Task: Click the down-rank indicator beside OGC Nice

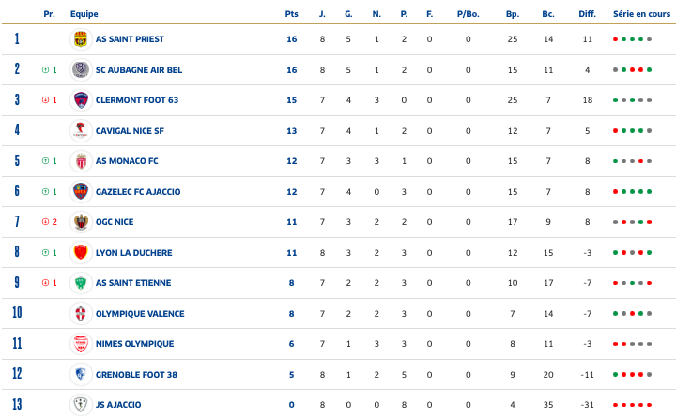Action: [x=50, y=222]
